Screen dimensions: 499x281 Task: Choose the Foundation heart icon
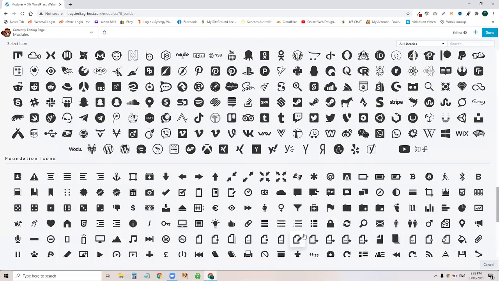(51, 224)
